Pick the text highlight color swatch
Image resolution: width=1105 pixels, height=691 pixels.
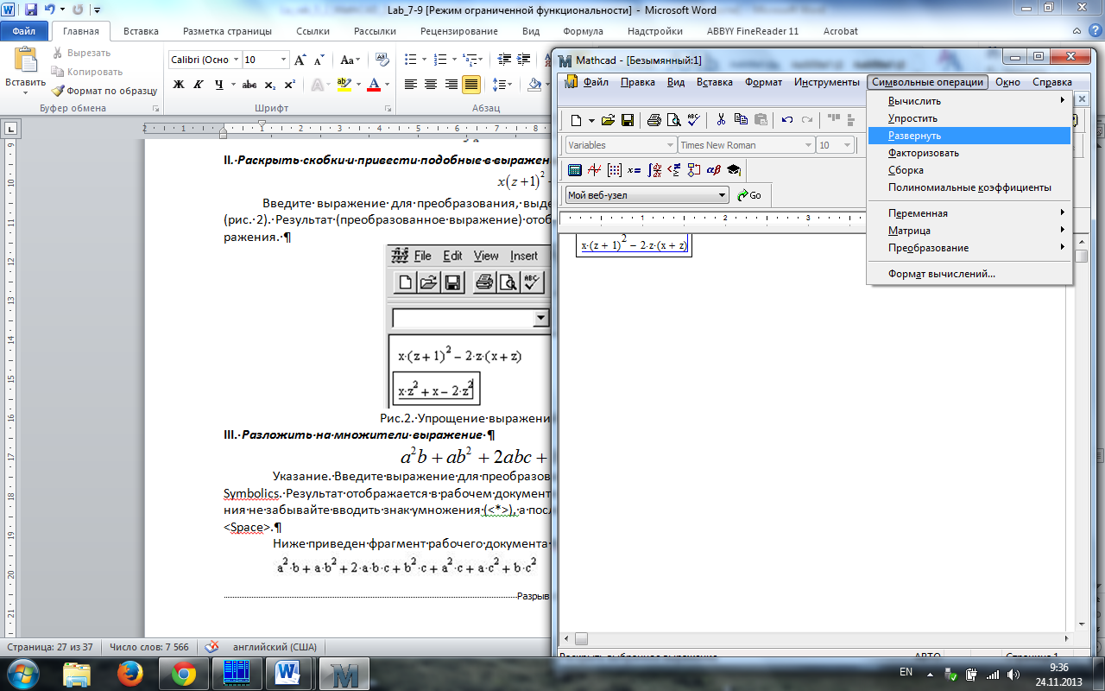click(344, 85)
